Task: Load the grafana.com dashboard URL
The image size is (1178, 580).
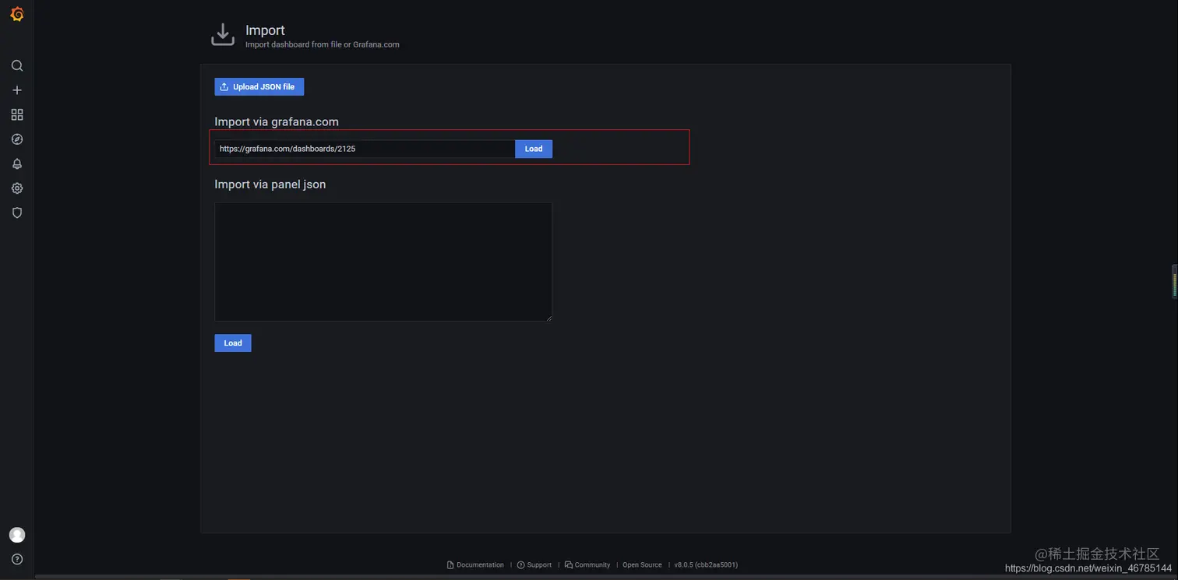Action: coord(534,149)
